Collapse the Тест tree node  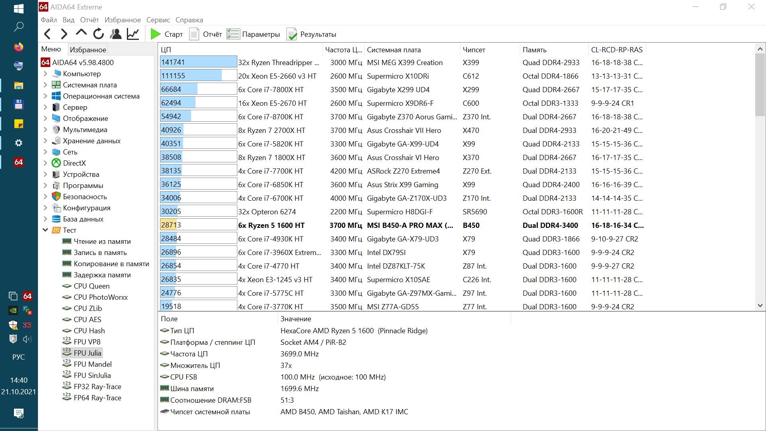pyautogui.click(x=45, y=230)
